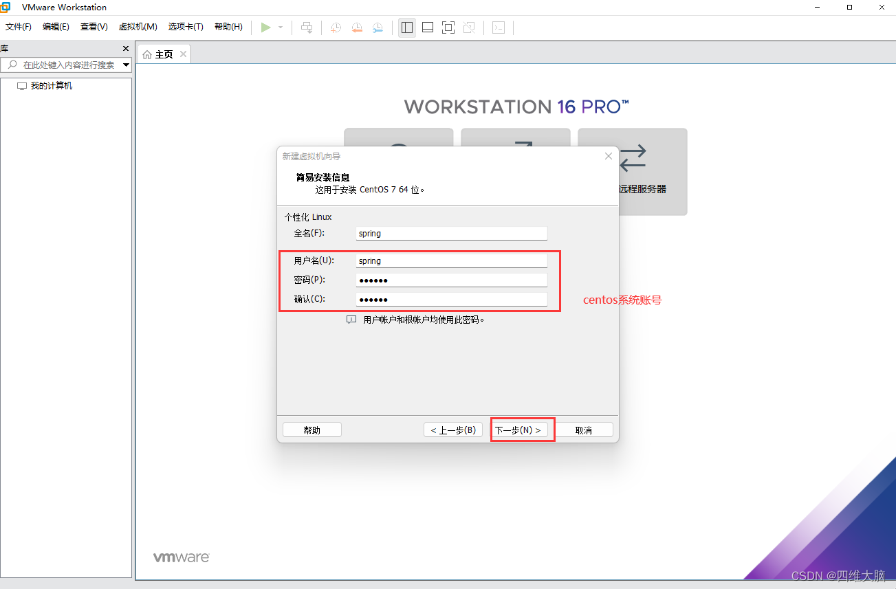This screenshot has width=896, height=589.
Task: Open the library search dropdown arrow
Action: pos(126,65)
